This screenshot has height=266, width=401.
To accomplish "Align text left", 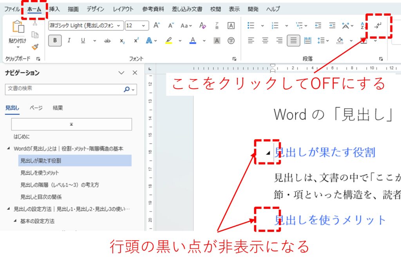I will 251,40.
